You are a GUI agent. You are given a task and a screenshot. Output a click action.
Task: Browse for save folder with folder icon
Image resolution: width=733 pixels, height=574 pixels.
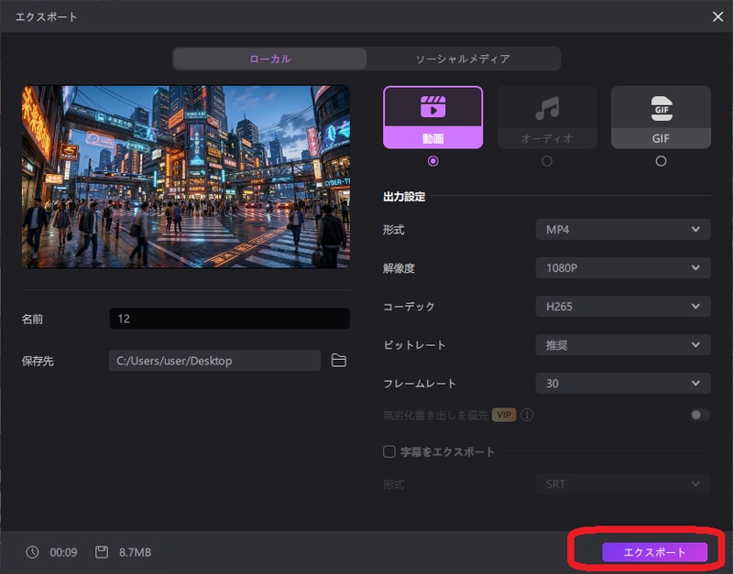pyautogui.click(x=338, y=360)
